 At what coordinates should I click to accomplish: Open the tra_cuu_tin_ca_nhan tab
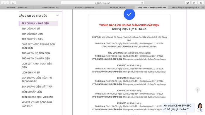coord(117,8)
